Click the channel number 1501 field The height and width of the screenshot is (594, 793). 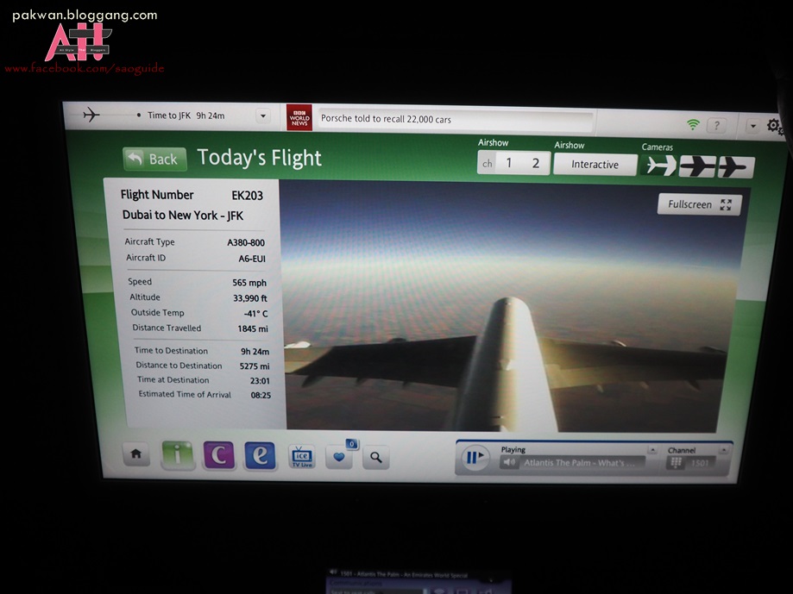click(700, 463)
